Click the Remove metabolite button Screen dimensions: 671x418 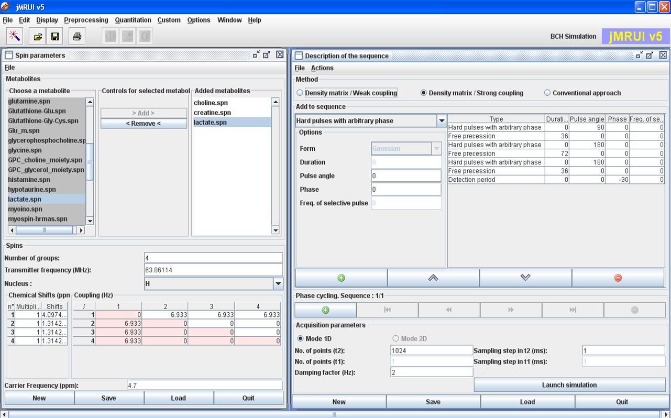point(144,124)
